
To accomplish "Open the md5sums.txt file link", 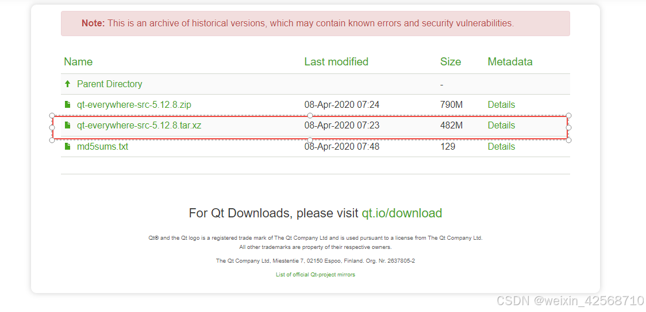I will click(102, 146).
